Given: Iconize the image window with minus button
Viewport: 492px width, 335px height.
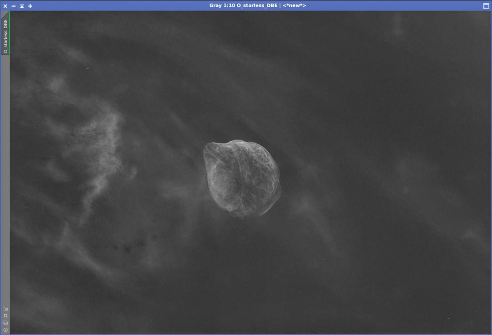Looking at the screenshot, I should coord(14,6).
